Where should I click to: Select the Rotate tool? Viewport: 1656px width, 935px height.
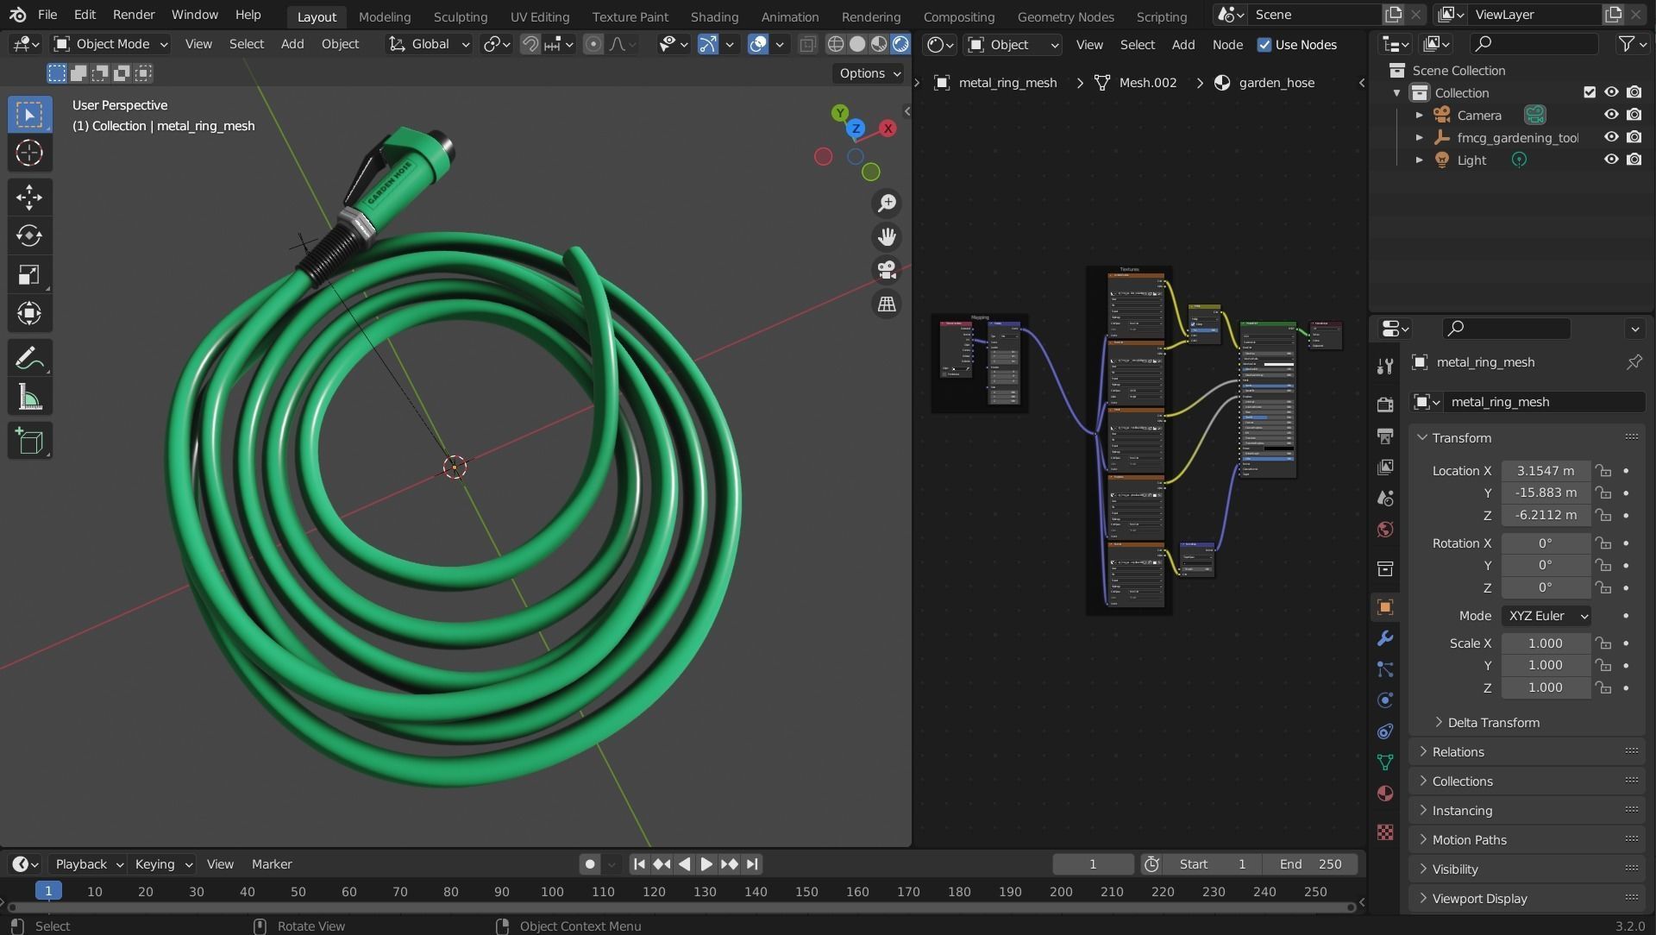point(29,236)
